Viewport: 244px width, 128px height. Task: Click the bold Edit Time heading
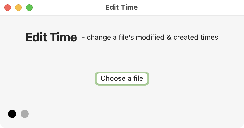(51, 37)
